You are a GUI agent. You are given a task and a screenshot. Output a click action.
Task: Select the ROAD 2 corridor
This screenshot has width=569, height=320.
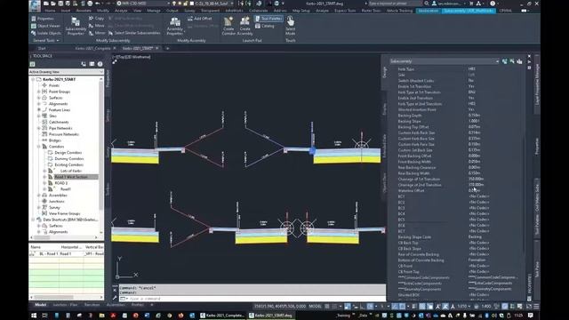[60, 183]
